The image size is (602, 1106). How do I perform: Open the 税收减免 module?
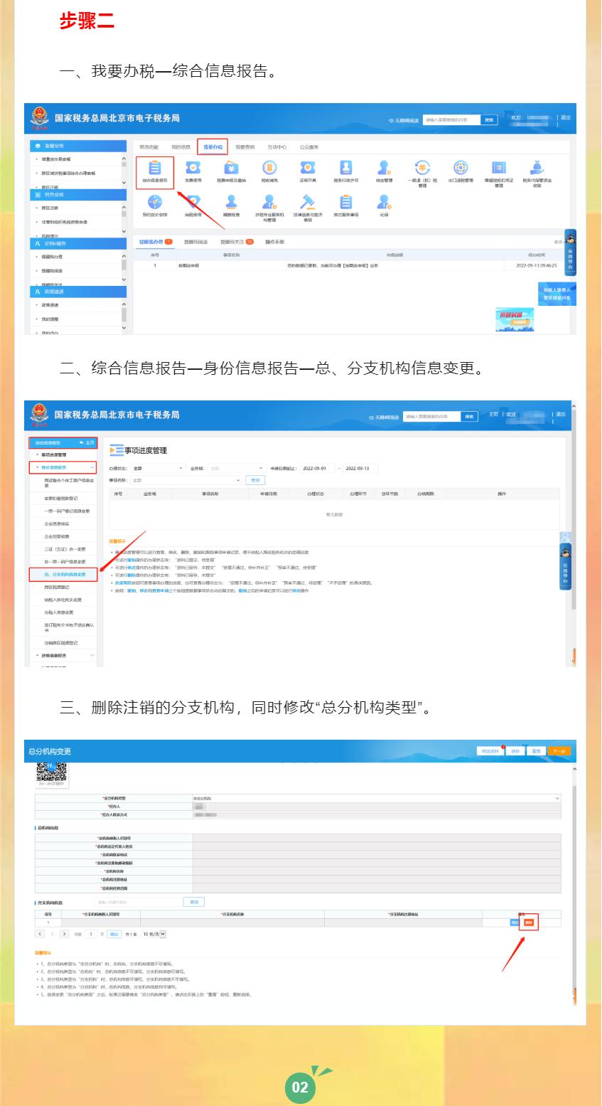(267, 168)
